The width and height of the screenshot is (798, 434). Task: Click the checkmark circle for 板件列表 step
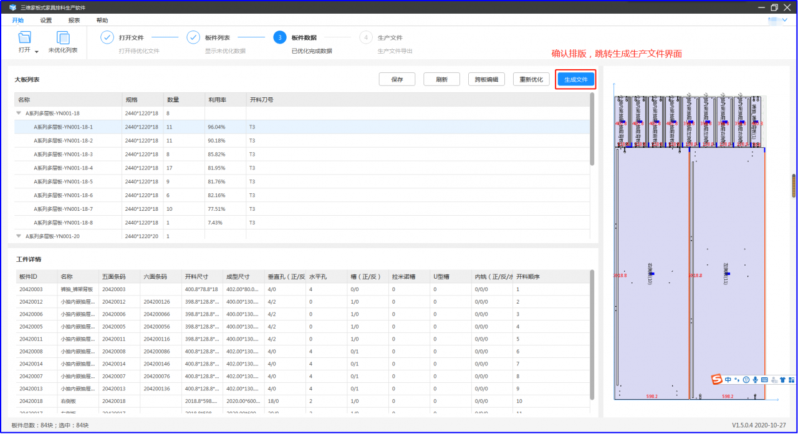(193, 37)
